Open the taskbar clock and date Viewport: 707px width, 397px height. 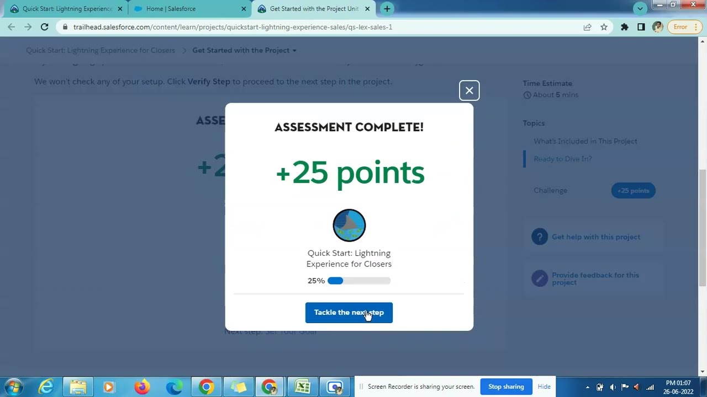pyautogui.click(x=679, y=387)
